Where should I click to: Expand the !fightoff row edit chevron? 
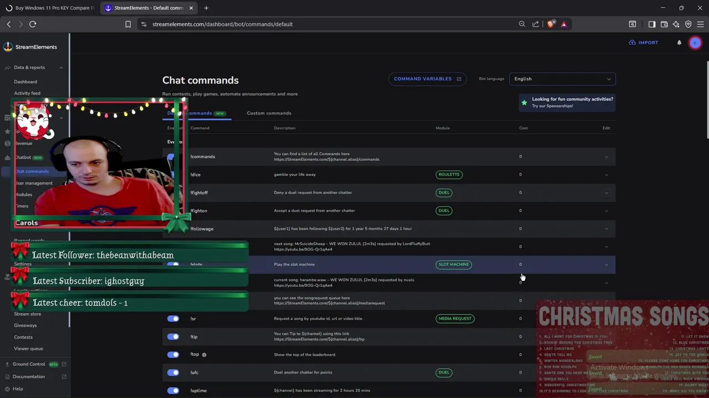coord(607,193)
